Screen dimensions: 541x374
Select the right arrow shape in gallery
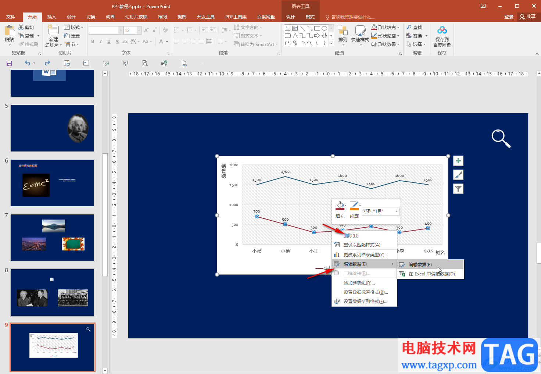click(x=317, y=36)
